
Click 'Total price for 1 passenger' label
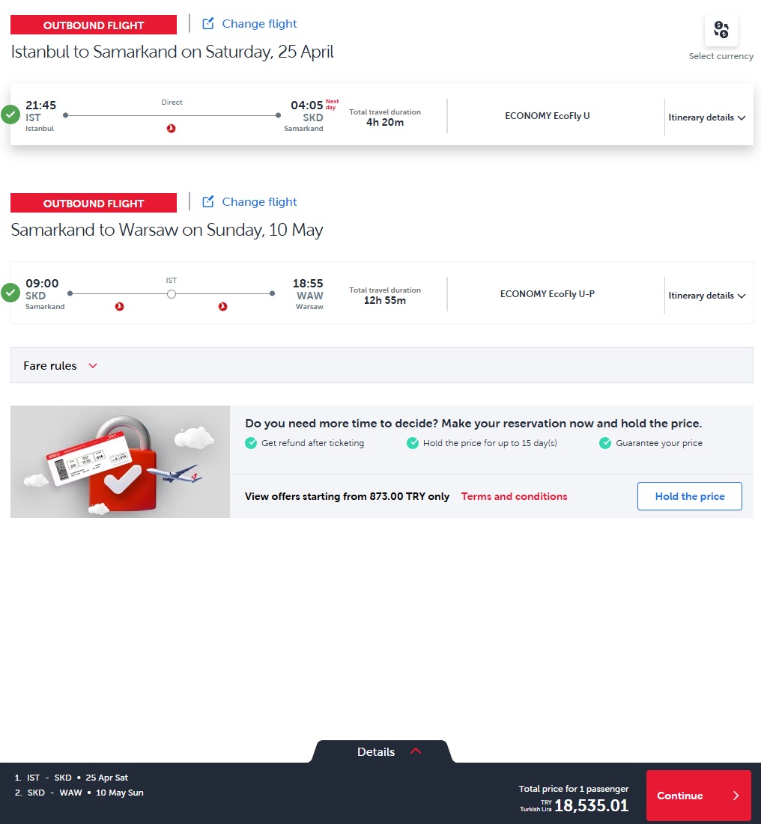[x=573, y=789]
